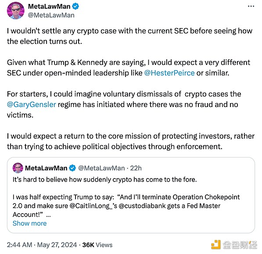
Task: Open the @HesterPeirce mention link
Action: pyautogui.click(x=169, y=73)
